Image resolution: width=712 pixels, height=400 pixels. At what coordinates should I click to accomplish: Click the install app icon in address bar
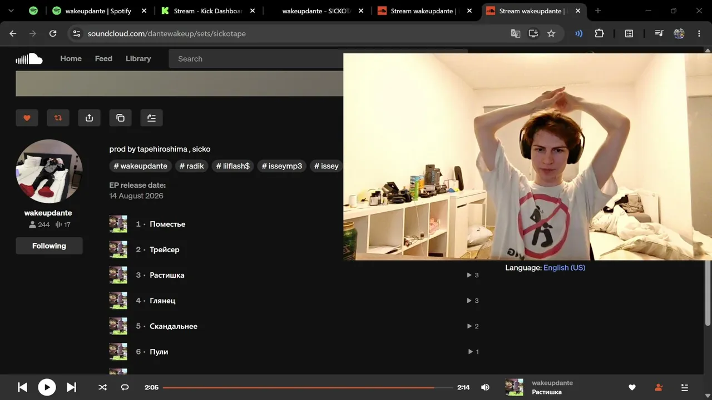click(x=533, y=33)
